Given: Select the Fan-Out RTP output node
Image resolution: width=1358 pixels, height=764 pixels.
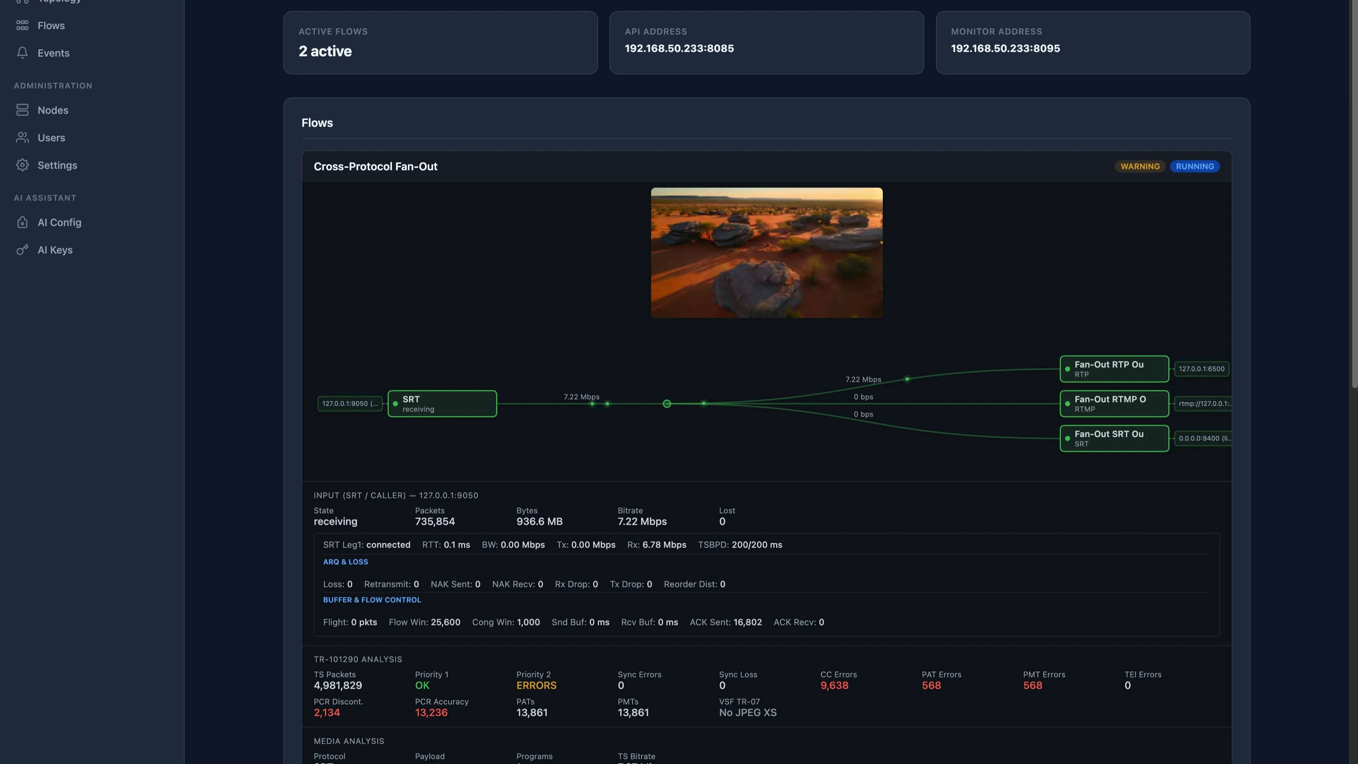Looking at the screenshot, I should 1114,369.
